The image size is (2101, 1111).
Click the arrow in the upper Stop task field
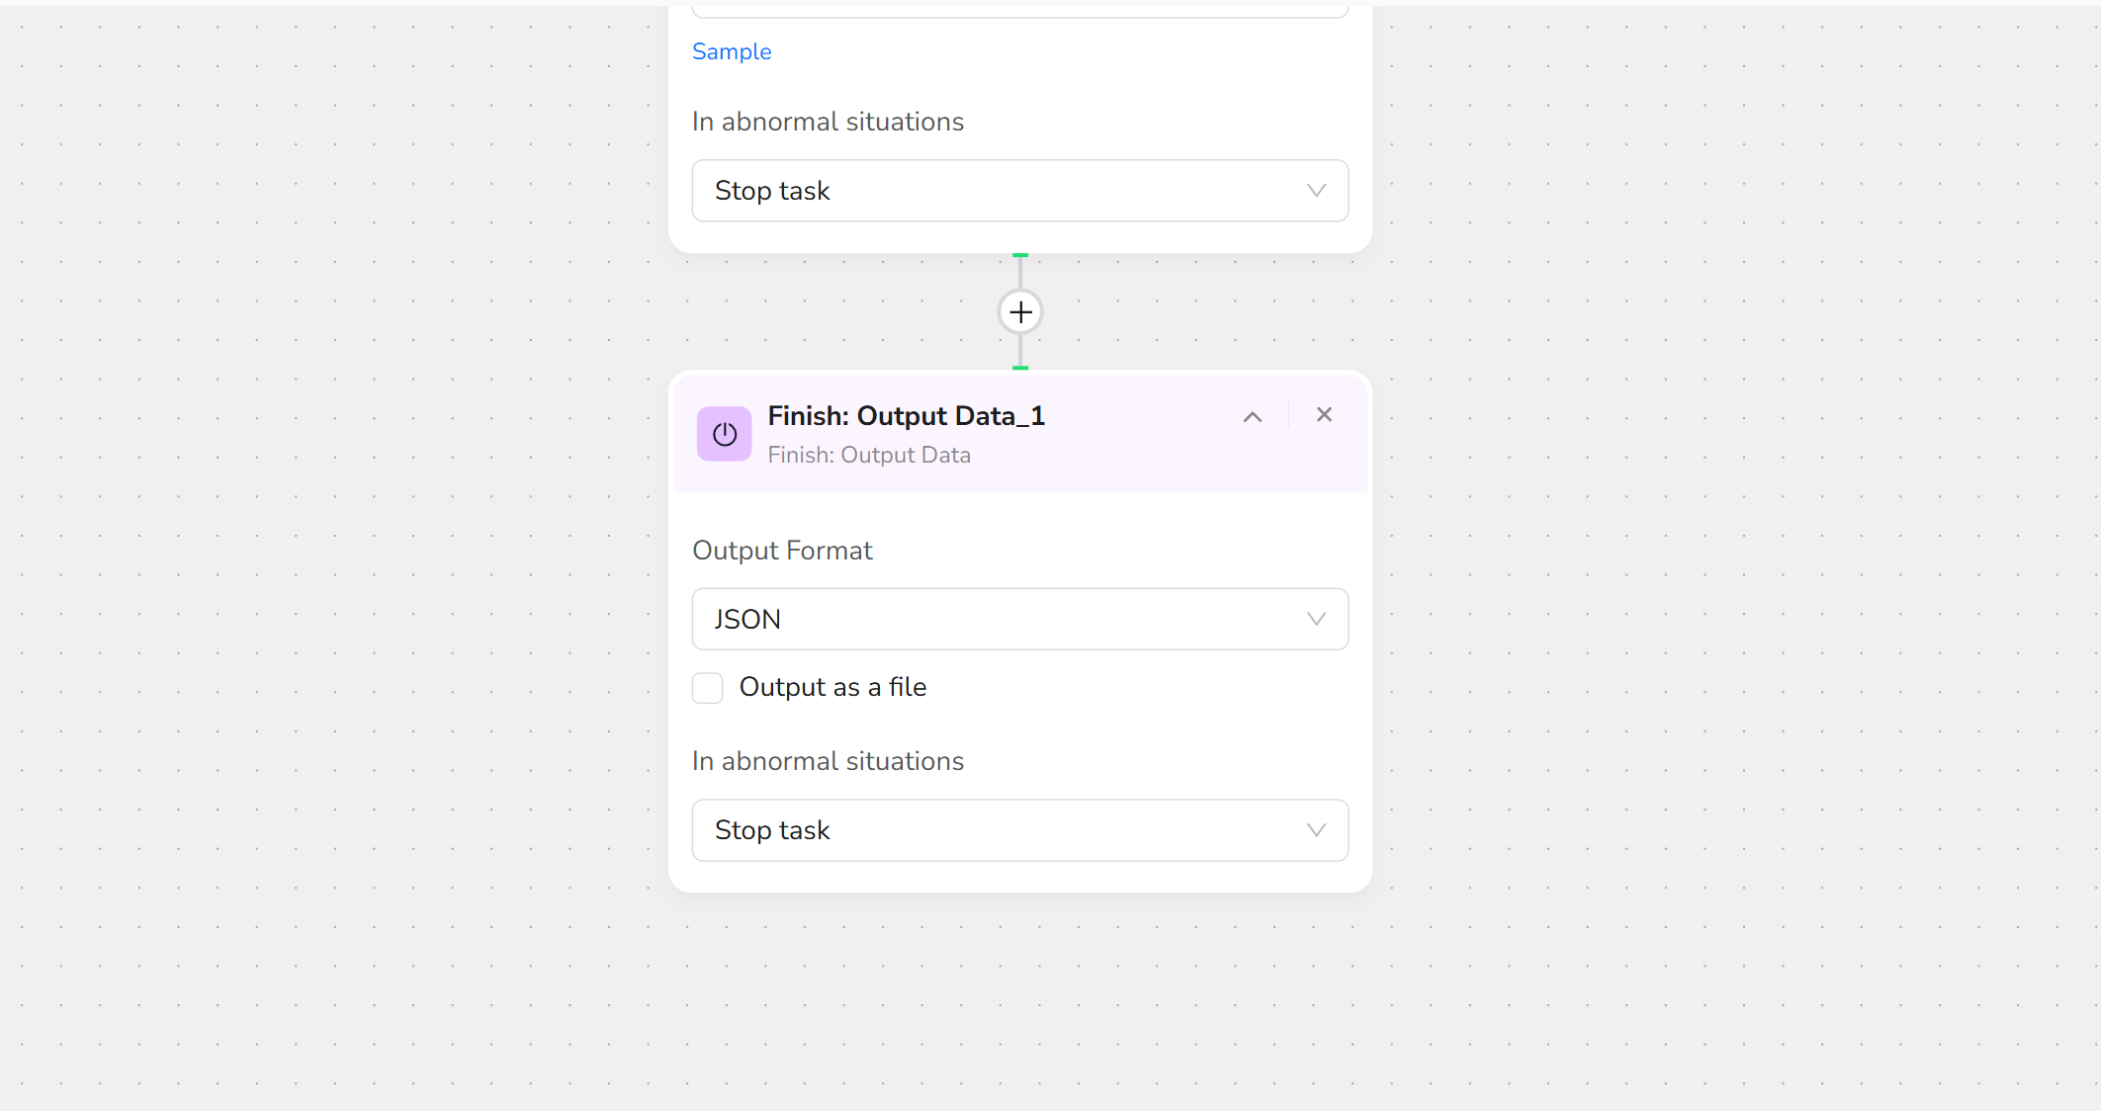[1316, 191]
